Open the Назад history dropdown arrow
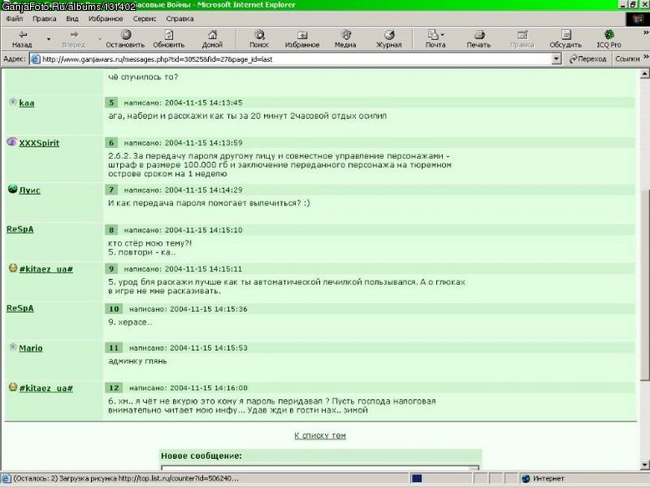650x488 pixels. coord(48,39)
